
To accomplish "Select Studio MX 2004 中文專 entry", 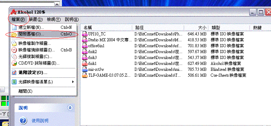I will pos(110,40).
